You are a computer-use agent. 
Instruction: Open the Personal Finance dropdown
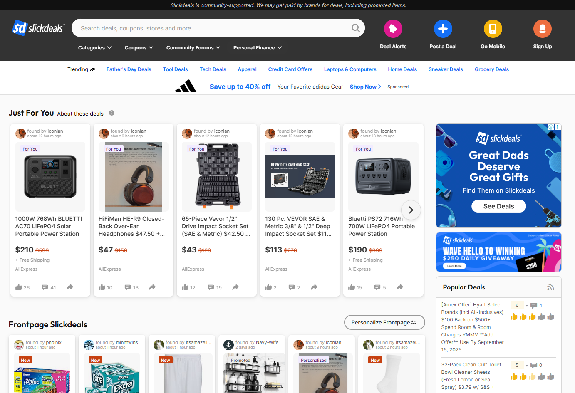click(x=257, y=48)
